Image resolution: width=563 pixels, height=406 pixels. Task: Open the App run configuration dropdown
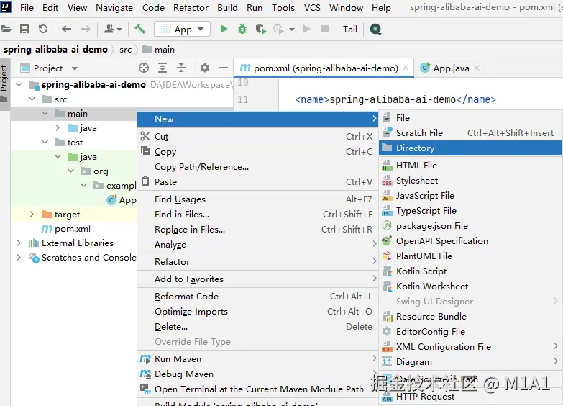(182, 29)
